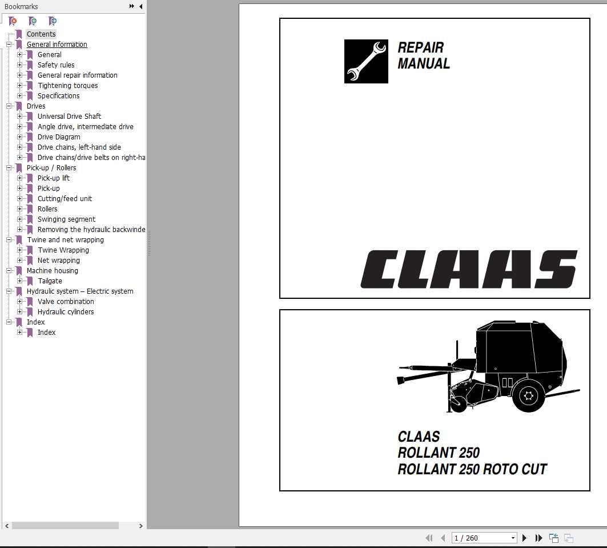Click bookmark icon beside Tailgate
This screenshot has width=607, height=548.
30,281
